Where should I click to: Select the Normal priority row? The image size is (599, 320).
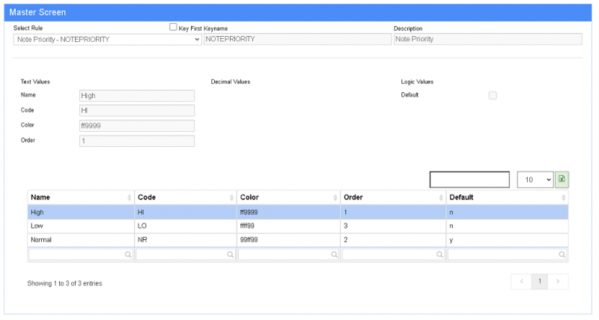pyautogui.click(x=297, y=240)
